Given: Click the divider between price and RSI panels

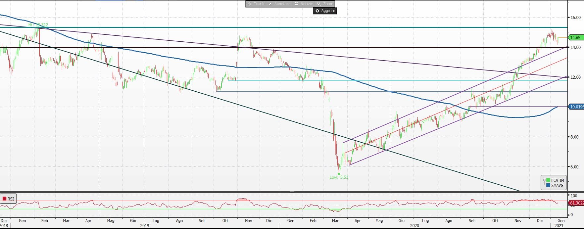Looking at the screenshot, I should 292,192.
